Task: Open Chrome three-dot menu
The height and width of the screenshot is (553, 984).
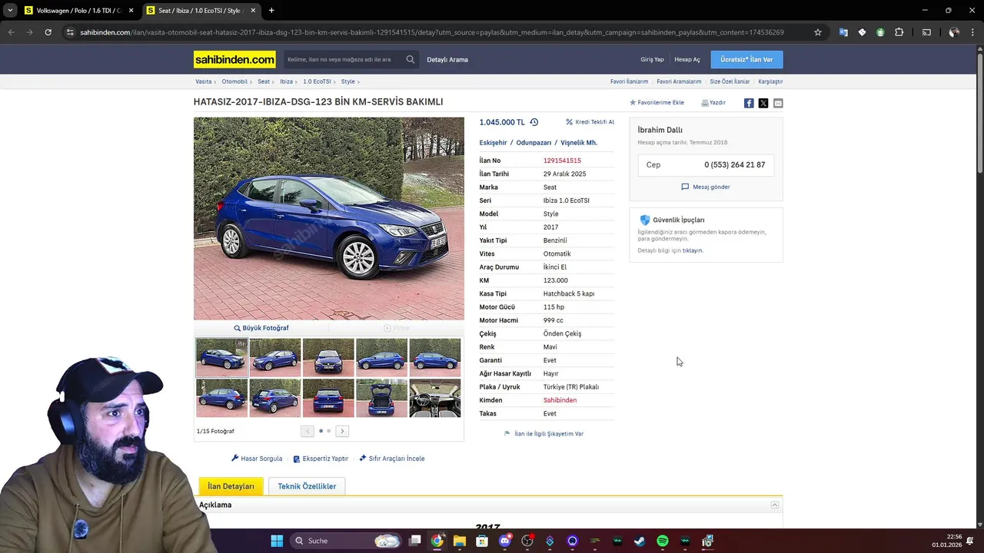Action: (972, 32)
